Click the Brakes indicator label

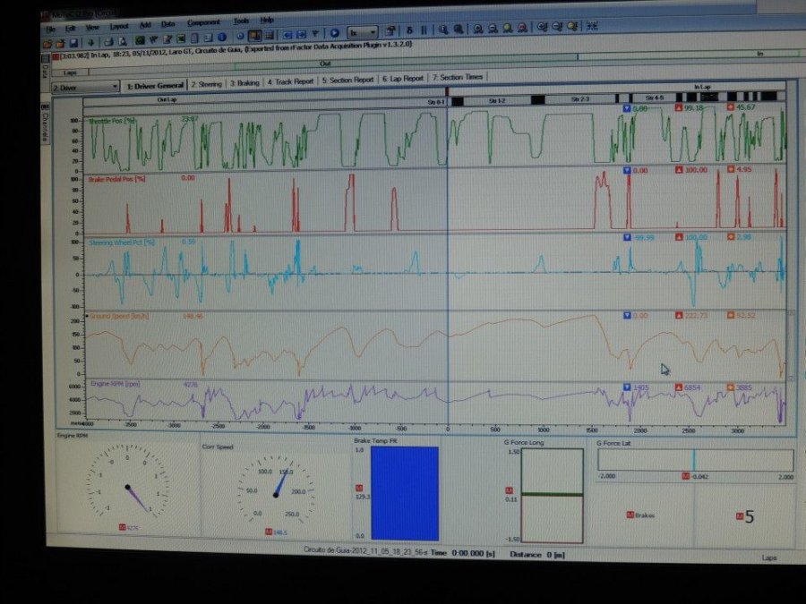click(x=640, y=515)
